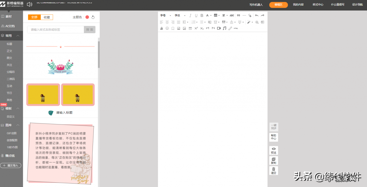Toggle underline text formatting
This screenshot has height=187, width=367.
coord(196,15)
